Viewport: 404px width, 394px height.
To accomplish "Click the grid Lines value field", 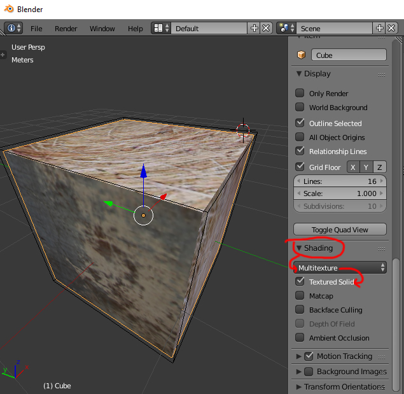I will (x=340, y=181).
